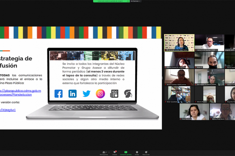
Task: Select Clara's video tile beside Ana Maria
Action: (x=230, y=77)
